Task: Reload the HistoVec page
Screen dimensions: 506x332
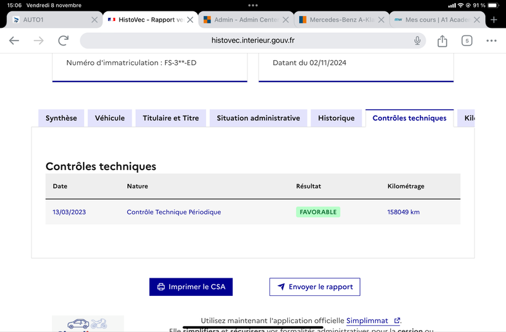Action: point(63,40)
